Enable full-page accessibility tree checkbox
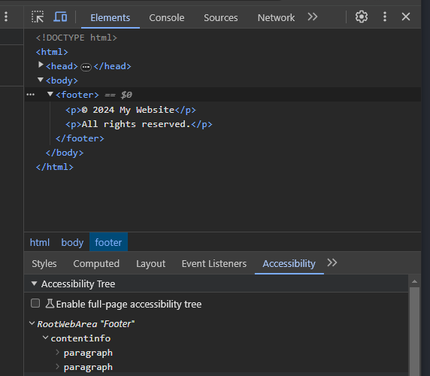 coord(35,303)
